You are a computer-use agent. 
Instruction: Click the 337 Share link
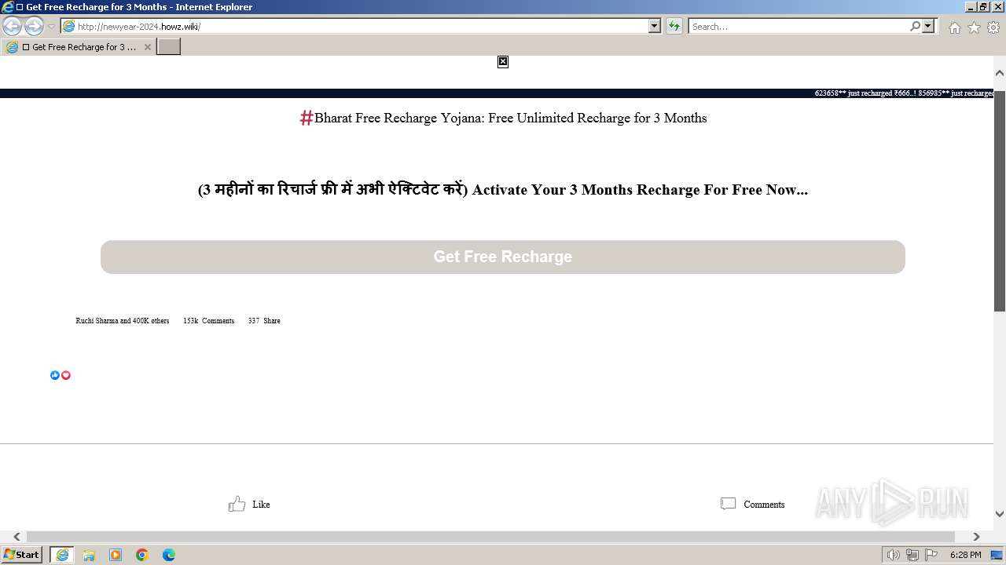tap(264, 321)
